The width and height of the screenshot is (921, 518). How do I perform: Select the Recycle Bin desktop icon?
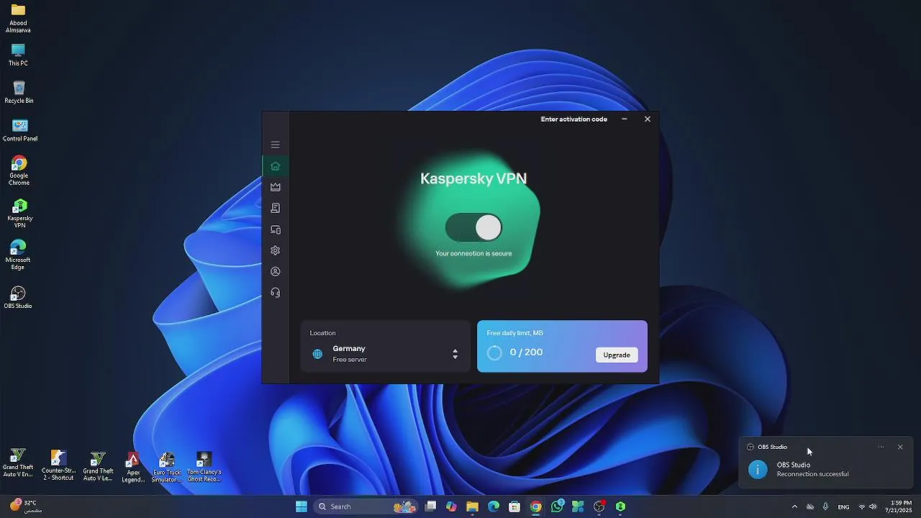19,92
